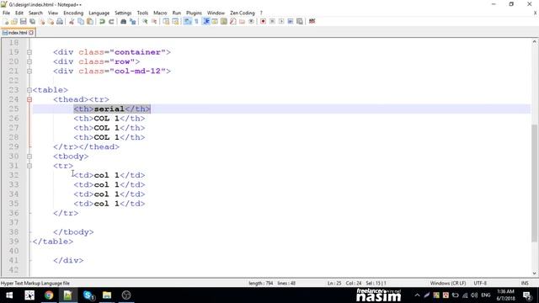The width and height of the screenshot is (539, 303).
Task: Open Chrome from the taskbar
Action: [49, 295]
